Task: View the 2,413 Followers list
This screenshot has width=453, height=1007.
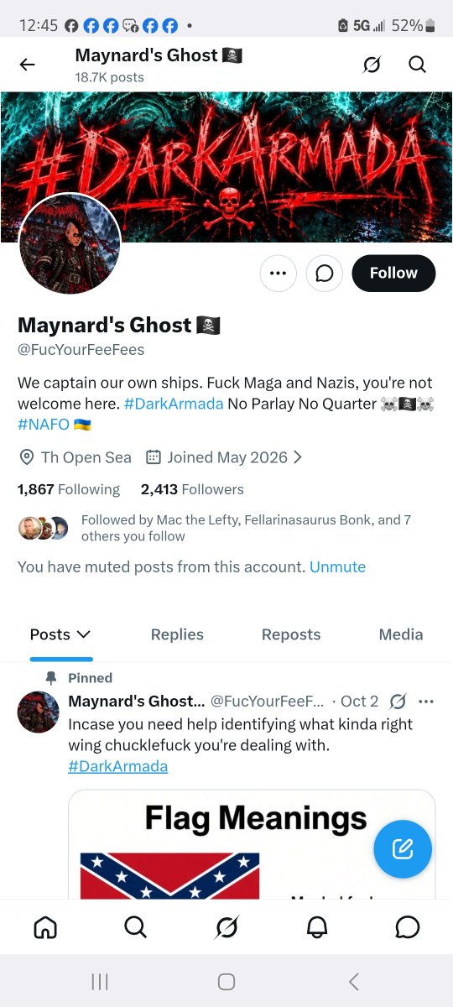Action: coord(192,489)
